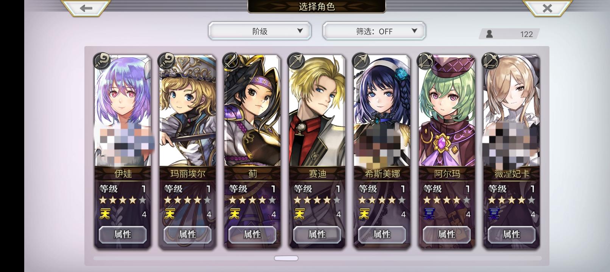The height and width of the screenshot is (272, 610).
Task: Open the 筛选: OFF filter dropdown
Action: pyautogui.click(x=374, y=31)
